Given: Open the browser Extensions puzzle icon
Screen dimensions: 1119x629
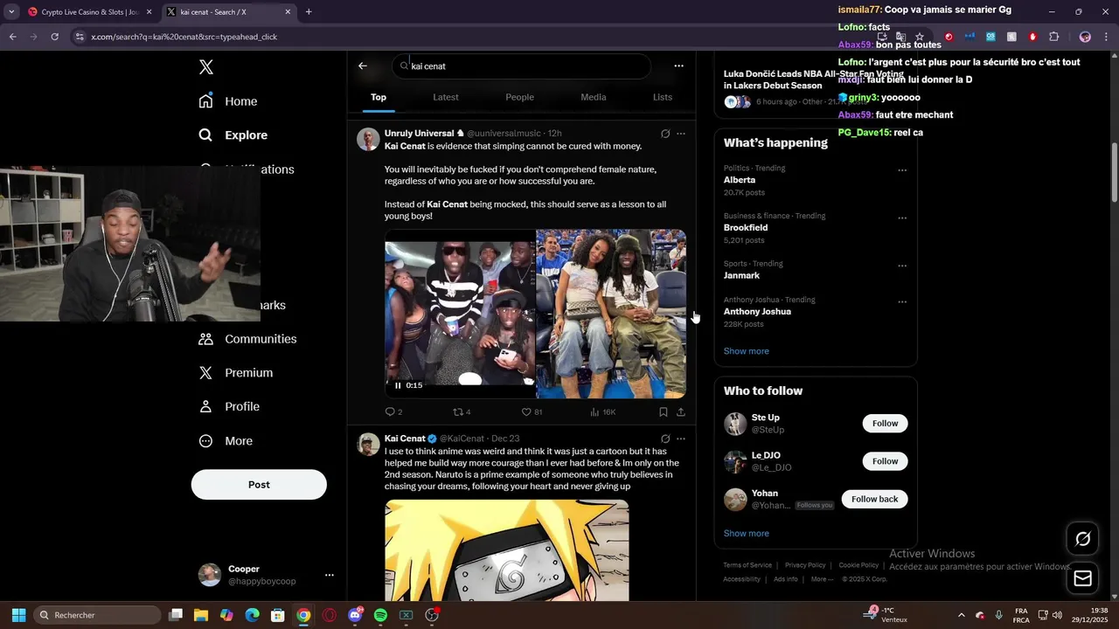Looking at the screenshot, I should pos(1053,37).
